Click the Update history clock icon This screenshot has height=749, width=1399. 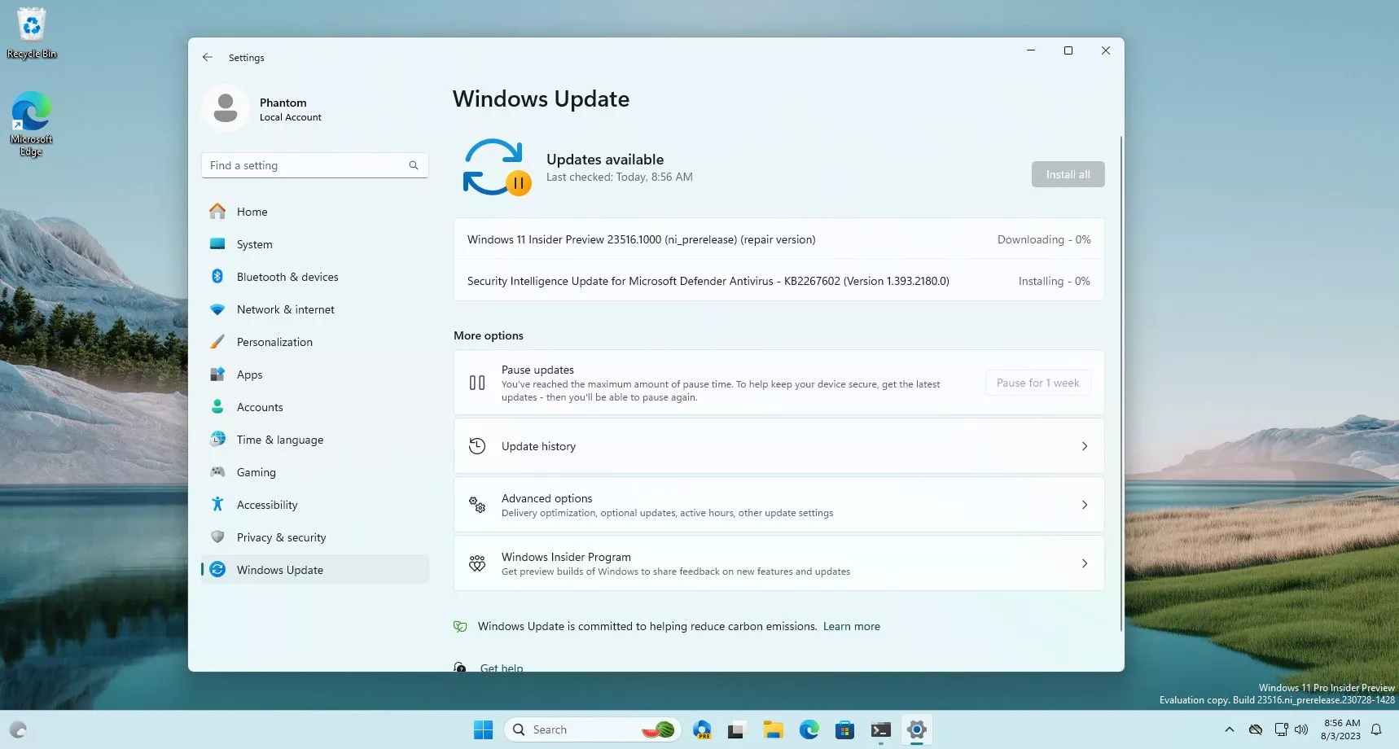point(477,446)
